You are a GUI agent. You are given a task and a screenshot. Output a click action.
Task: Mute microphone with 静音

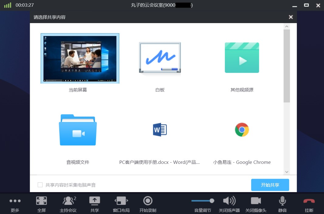(282, 204)
